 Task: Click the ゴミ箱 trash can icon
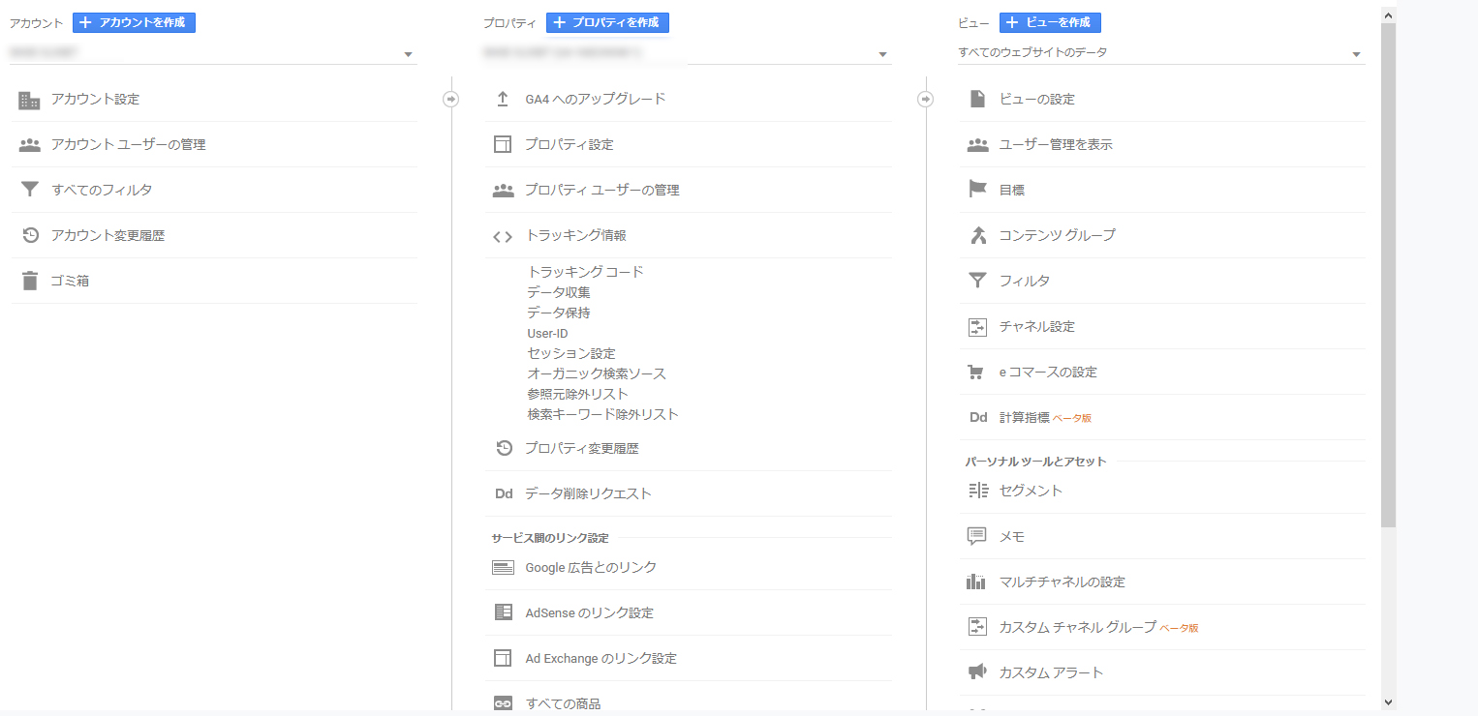pos(30,281)
